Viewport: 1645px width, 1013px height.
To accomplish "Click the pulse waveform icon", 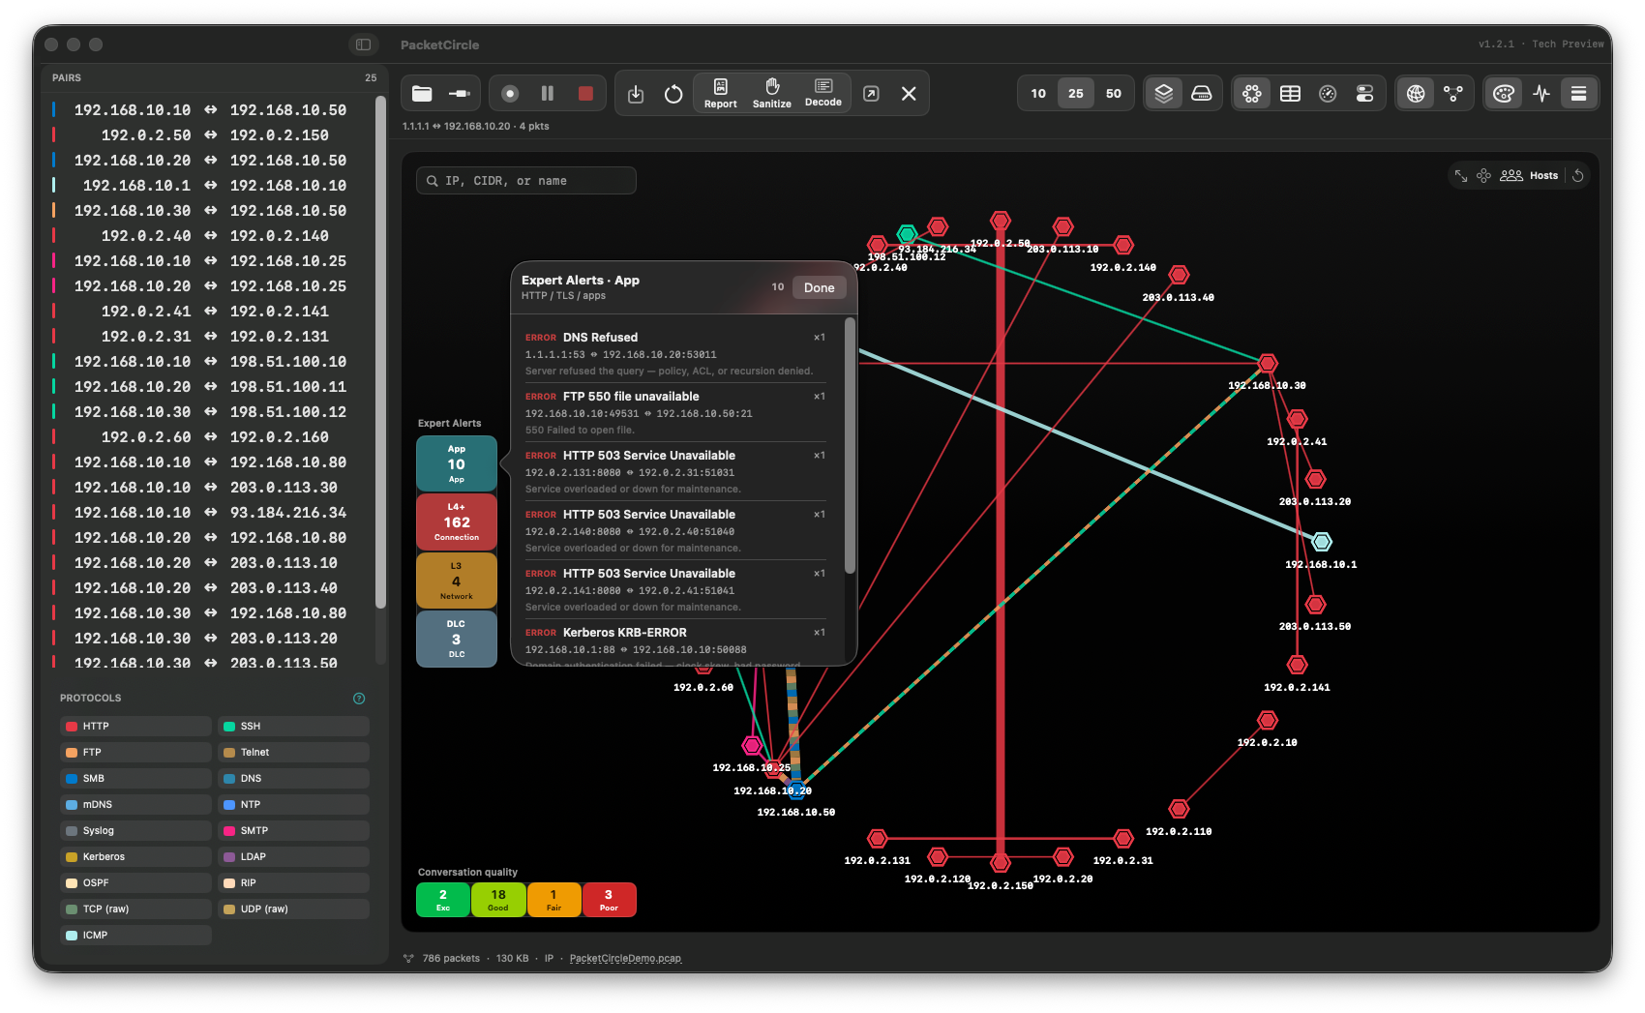I will [1541, 94].
